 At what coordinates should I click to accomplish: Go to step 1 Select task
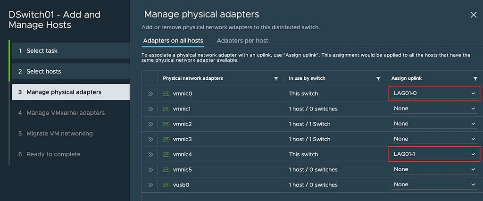[71, 50]
